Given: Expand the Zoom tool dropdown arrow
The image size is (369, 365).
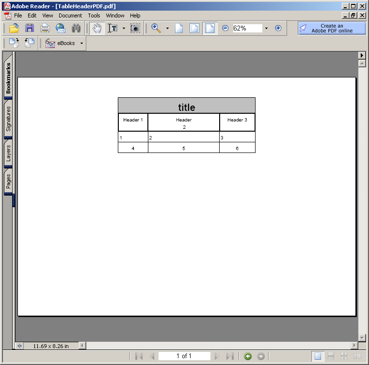Looking at the screenshot, I should tap(167, 29).
